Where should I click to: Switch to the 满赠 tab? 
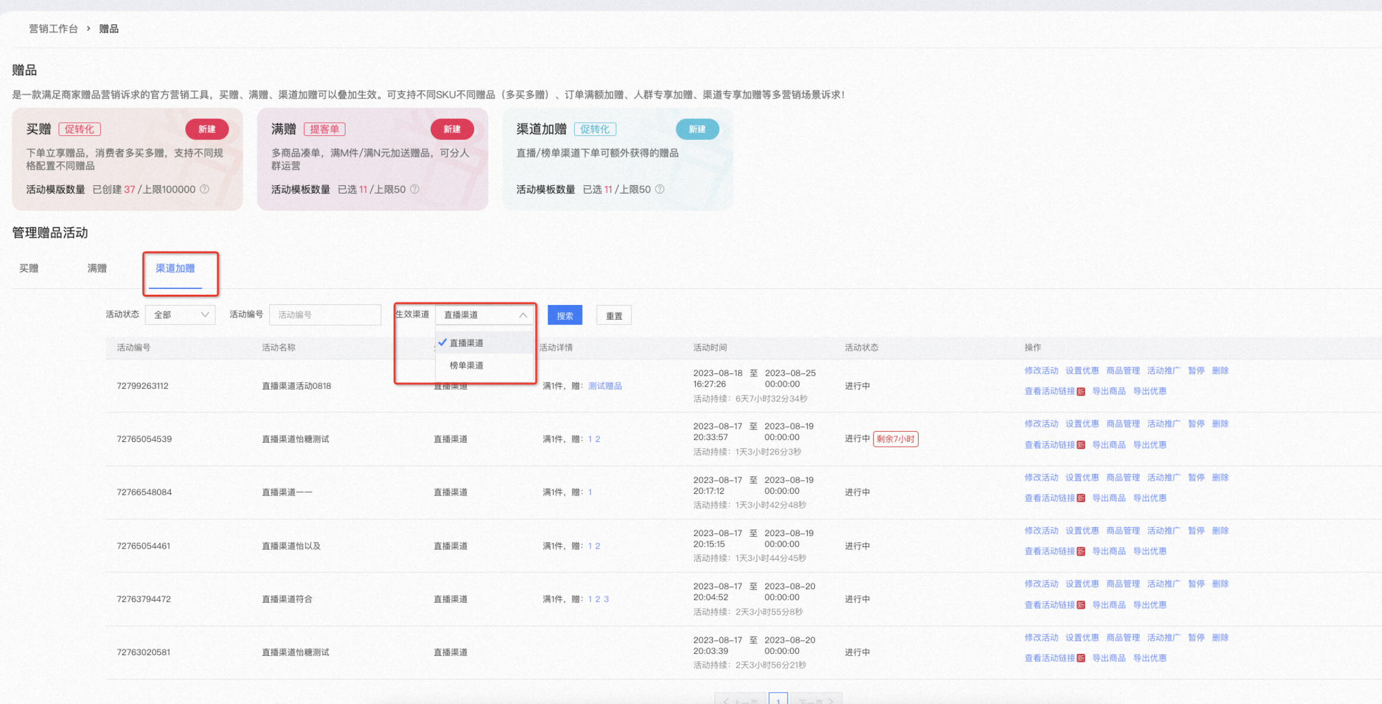[97, 268]
